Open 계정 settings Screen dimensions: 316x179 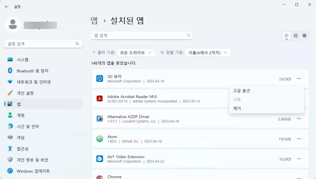point(44,115)
